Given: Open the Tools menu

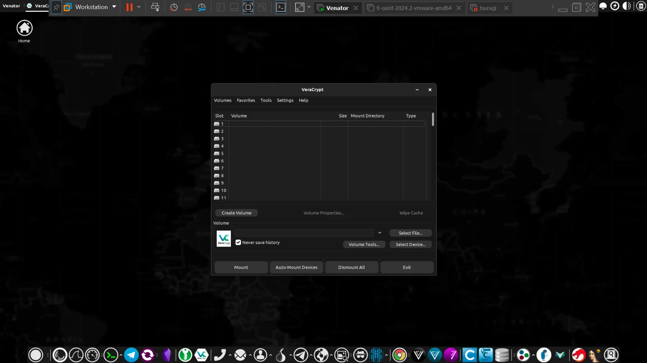Looking at the screenshot, I should 266,100.
